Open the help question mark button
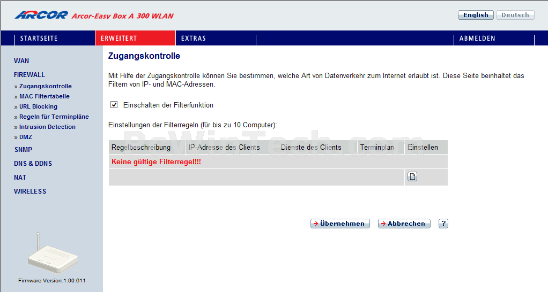This screenshot has height=292, width=548. pyautogui.click(x=443, y=224)
